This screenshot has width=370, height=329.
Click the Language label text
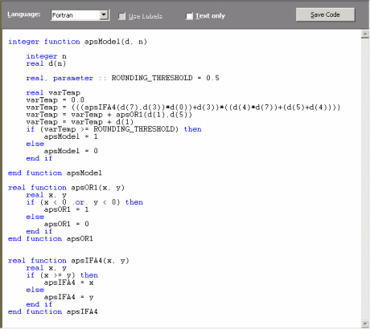24,14
